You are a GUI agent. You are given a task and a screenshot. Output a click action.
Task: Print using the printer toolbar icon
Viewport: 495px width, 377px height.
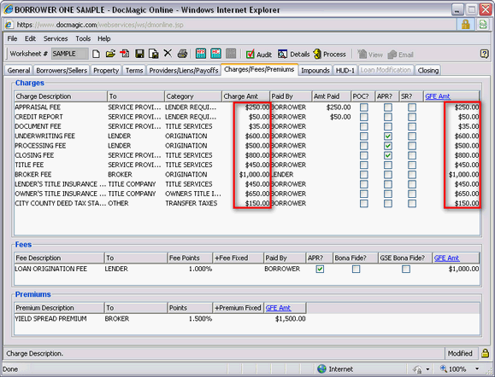click(182, 54)
